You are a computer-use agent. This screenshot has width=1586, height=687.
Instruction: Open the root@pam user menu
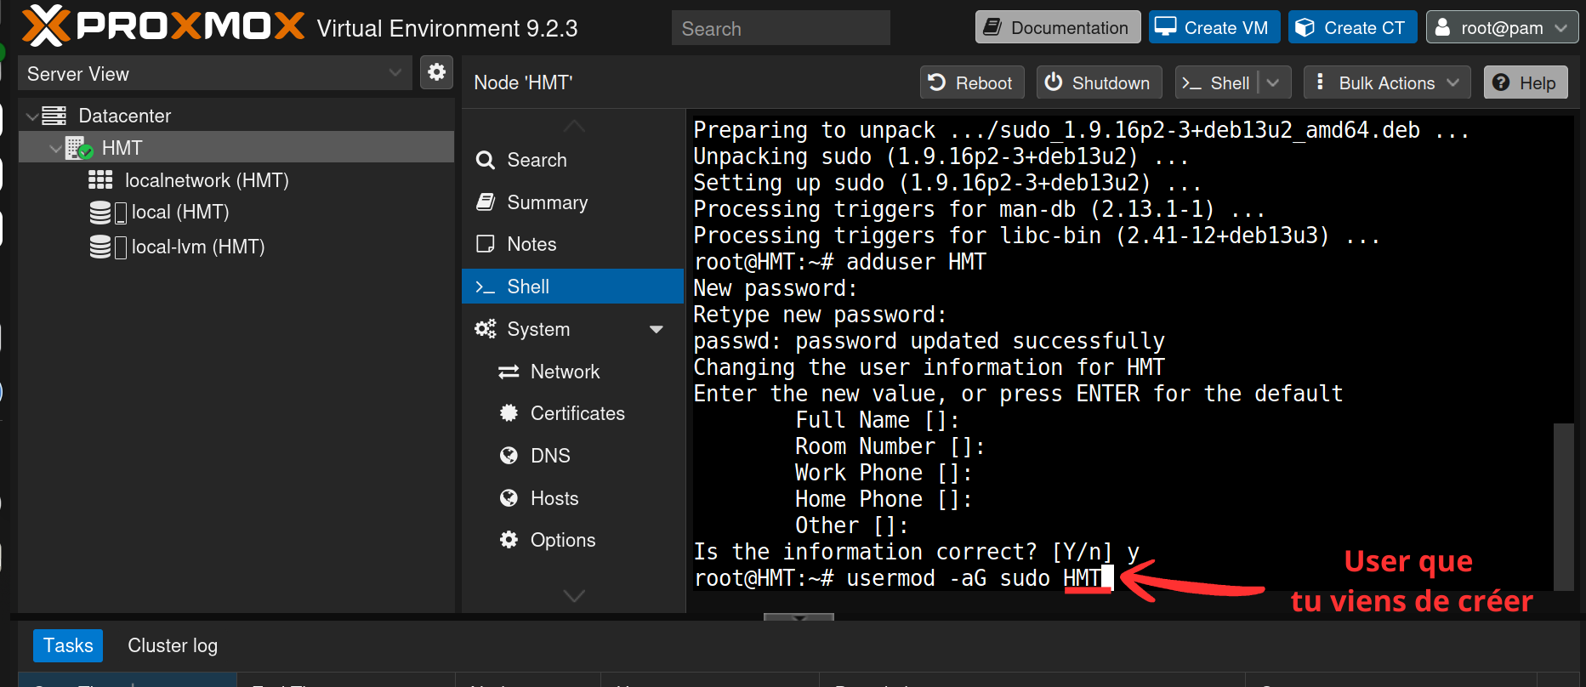tap(1502, 27)
